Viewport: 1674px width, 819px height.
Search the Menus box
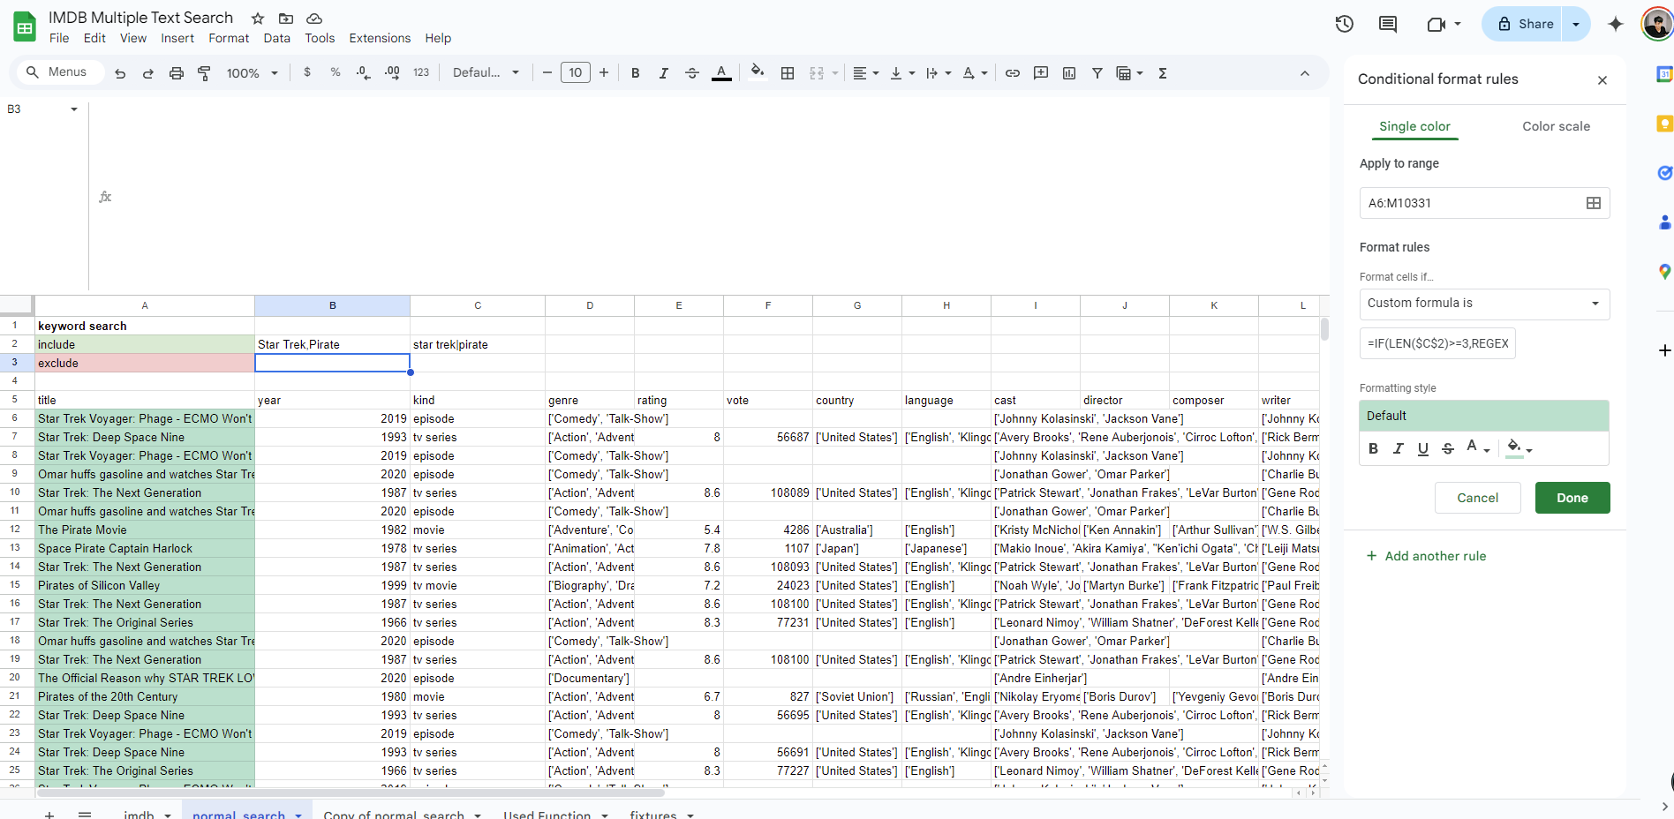coord(60,72)
